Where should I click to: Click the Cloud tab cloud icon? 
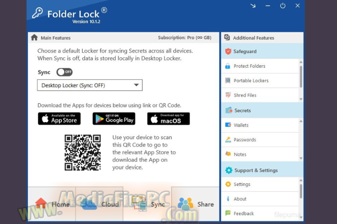(88, 204)
